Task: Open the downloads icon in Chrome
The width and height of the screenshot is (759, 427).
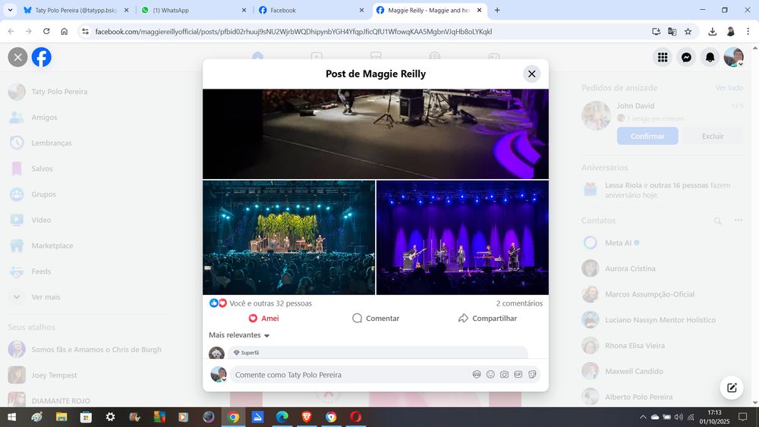Action: 712,31
